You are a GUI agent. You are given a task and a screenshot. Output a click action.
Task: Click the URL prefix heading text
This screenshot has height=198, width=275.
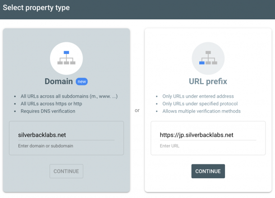point(208,81)
